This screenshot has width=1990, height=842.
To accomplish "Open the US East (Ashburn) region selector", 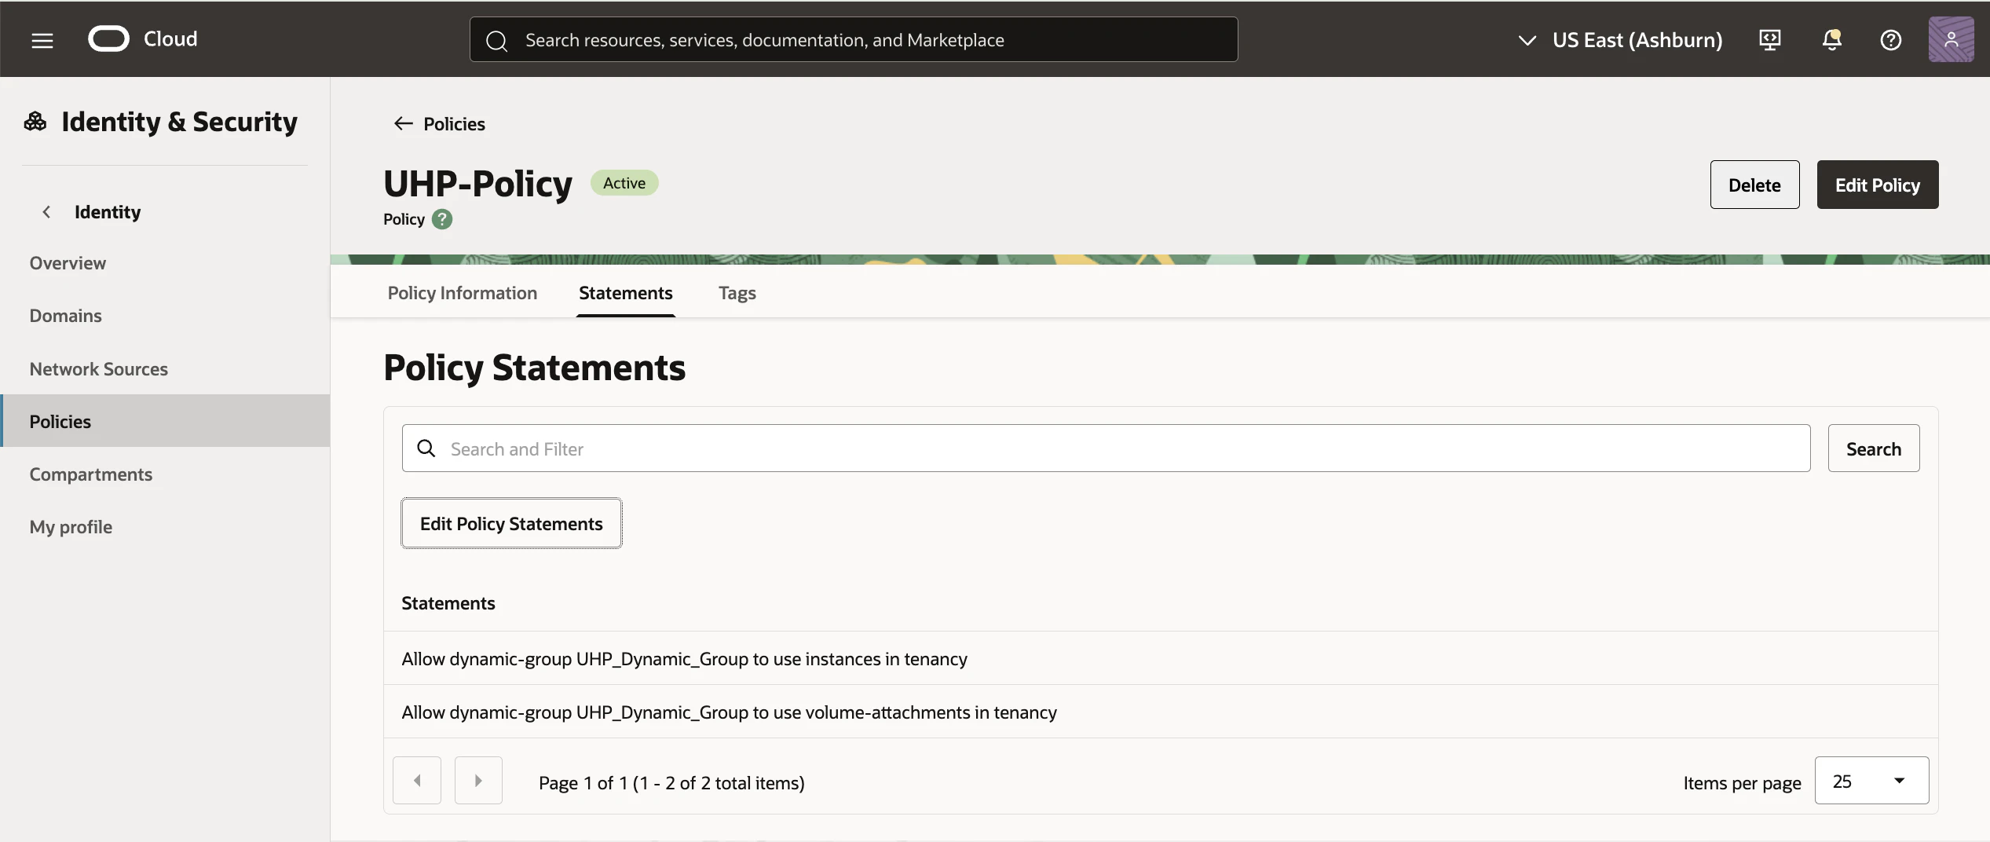I will (1620, 39).
